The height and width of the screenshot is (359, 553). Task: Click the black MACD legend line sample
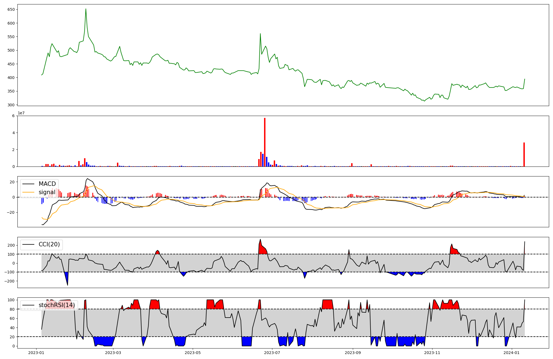tap(28, 184)
